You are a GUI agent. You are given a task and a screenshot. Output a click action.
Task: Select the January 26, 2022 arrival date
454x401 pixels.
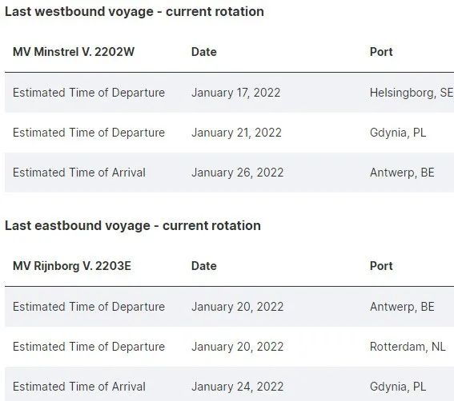(x=238, y=173)
